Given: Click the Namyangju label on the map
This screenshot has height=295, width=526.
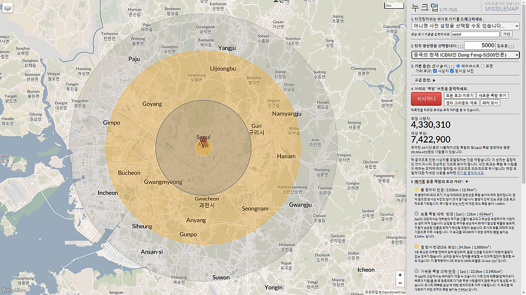Looking at the screenshot, I should (x=287, y=113).
